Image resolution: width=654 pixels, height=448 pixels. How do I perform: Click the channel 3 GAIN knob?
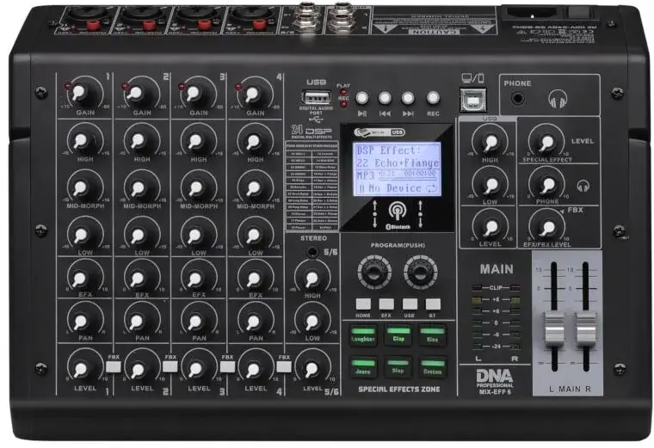point(193,94)
